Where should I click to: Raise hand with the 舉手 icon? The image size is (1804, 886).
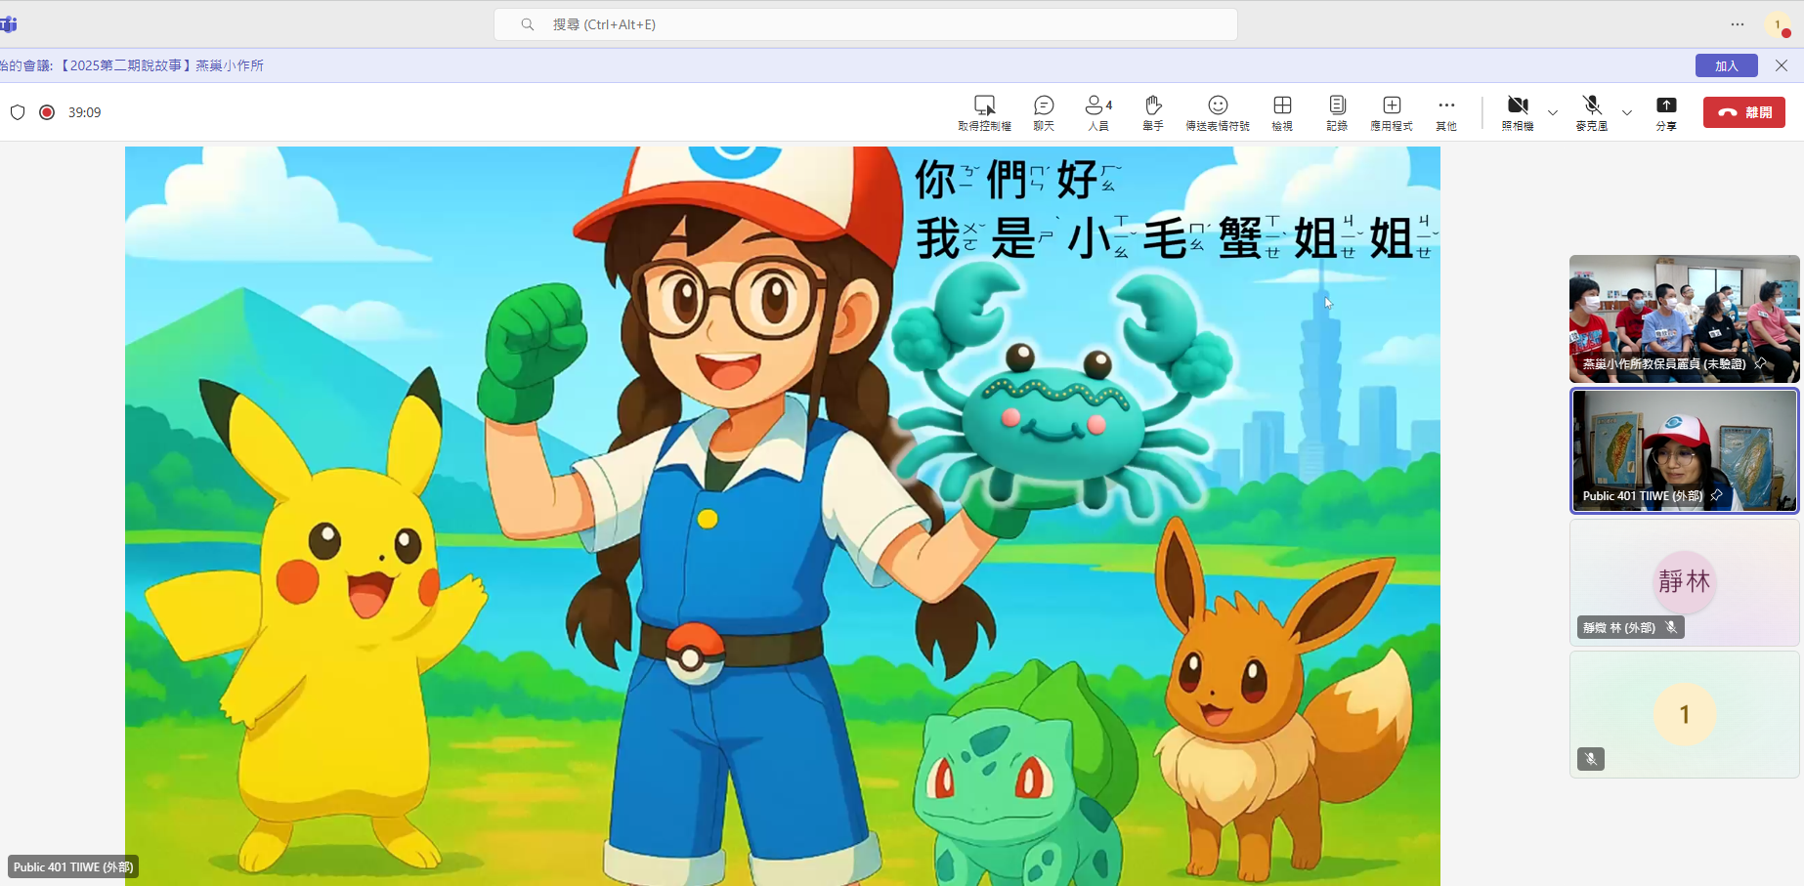pyautogui.click(x=1153, y=106)
